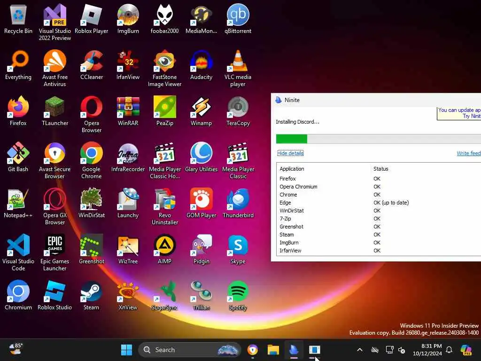
Task: Select the FastStone Image Viewer icon
Action: 164,68
